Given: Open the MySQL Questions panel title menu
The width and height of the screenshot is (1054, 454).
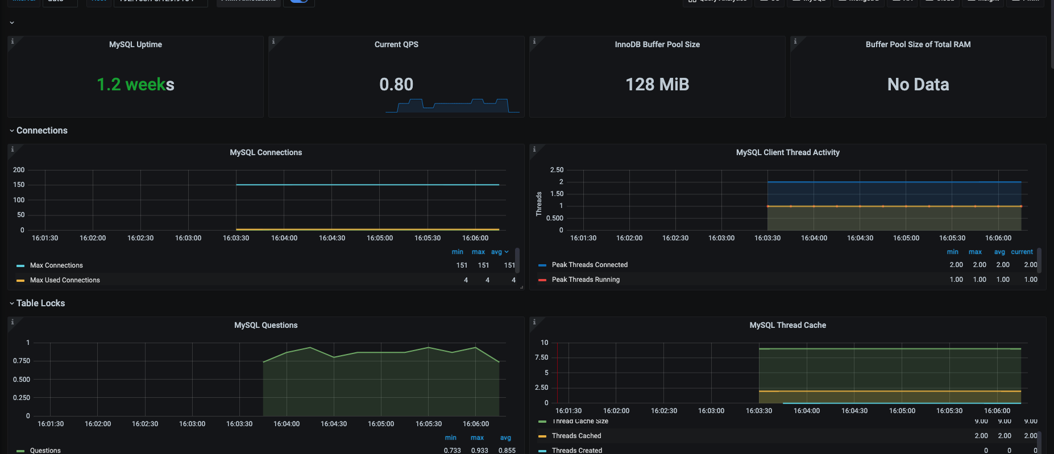Looking at the screenshot, I should (x=266, y=325).
